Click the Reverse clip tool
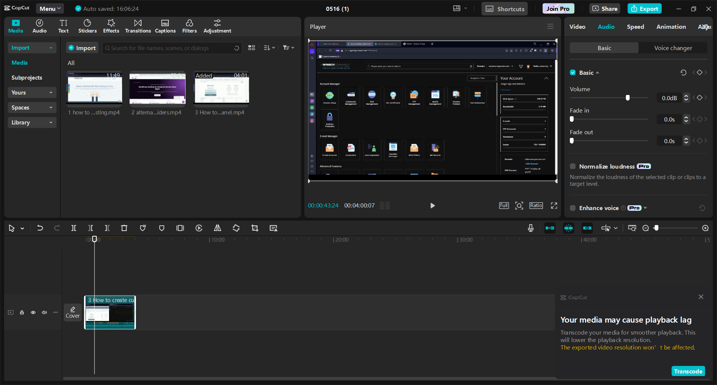717x385 pixels. point(199,228)
